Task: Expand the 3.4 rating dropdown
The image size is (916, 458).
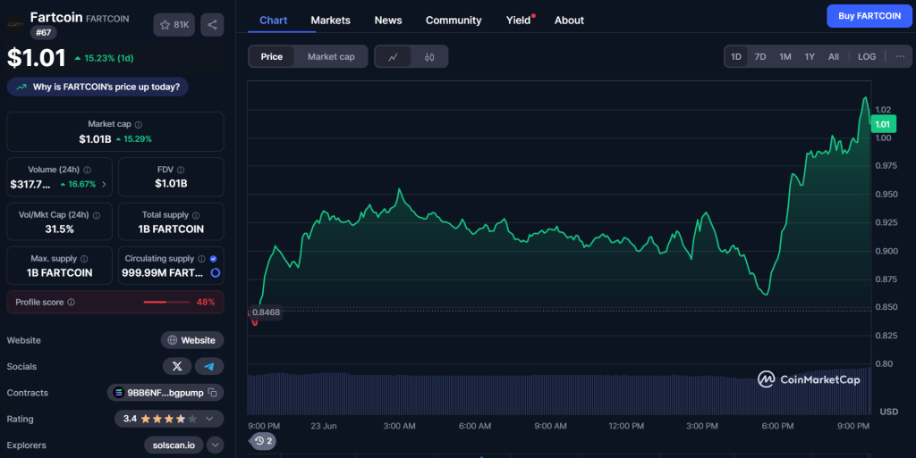Action: 209,419
